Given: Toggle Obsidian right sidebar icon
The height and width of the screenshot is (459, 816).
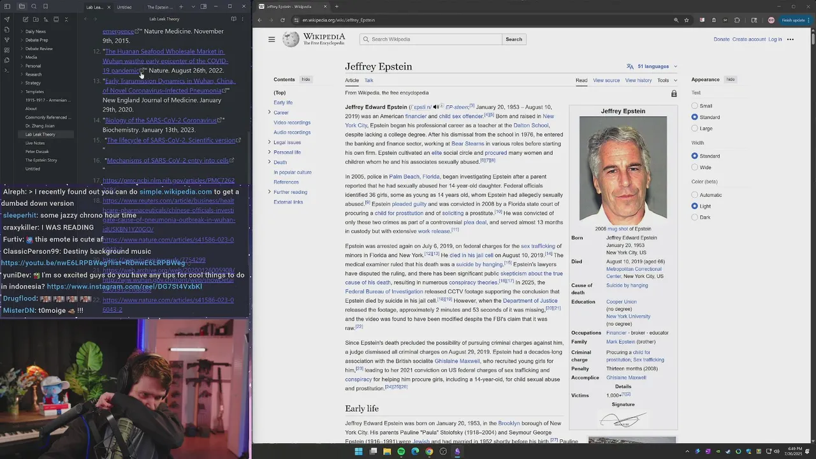Looking at the screenshot, I should 203,7.
